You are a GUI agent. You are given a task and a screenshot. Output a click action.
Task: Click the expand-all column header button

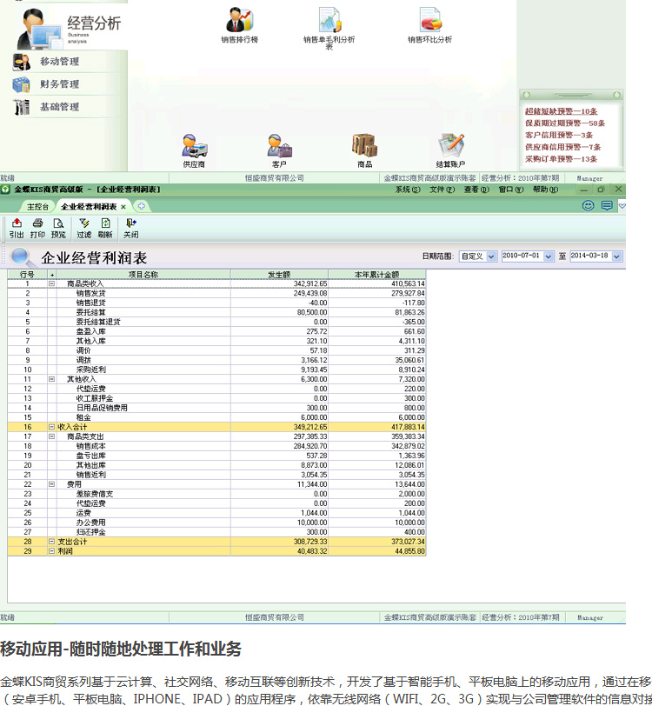(x=52, y=274)
